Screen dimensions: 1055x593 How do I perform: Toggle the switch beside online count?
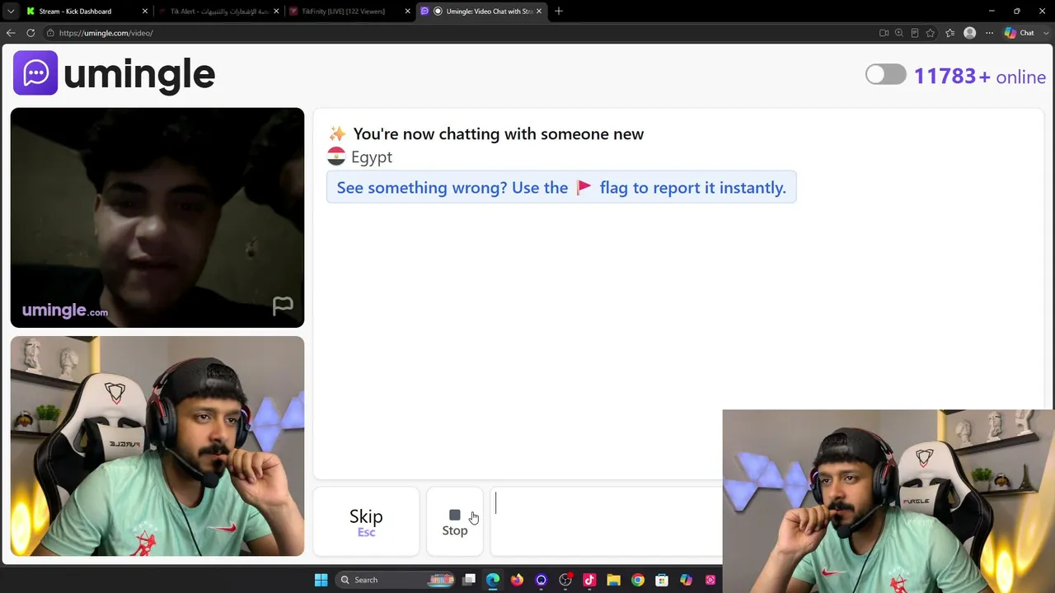[886, 75]
